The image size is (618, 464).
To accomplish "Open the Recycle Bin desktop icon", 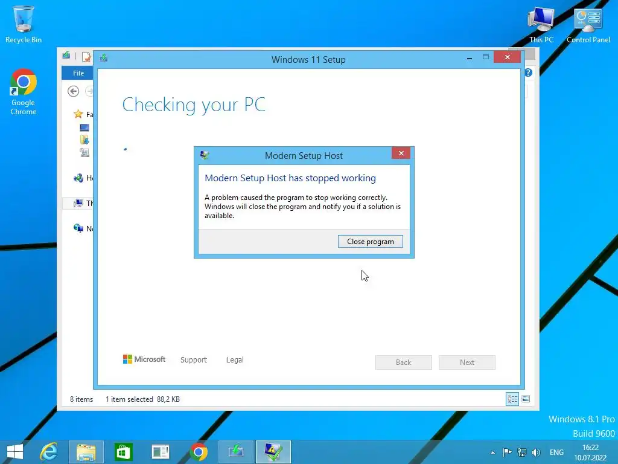I will pos(24,24).
